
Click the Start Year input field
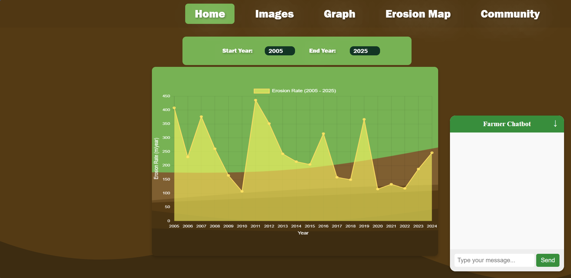point(280,51)
